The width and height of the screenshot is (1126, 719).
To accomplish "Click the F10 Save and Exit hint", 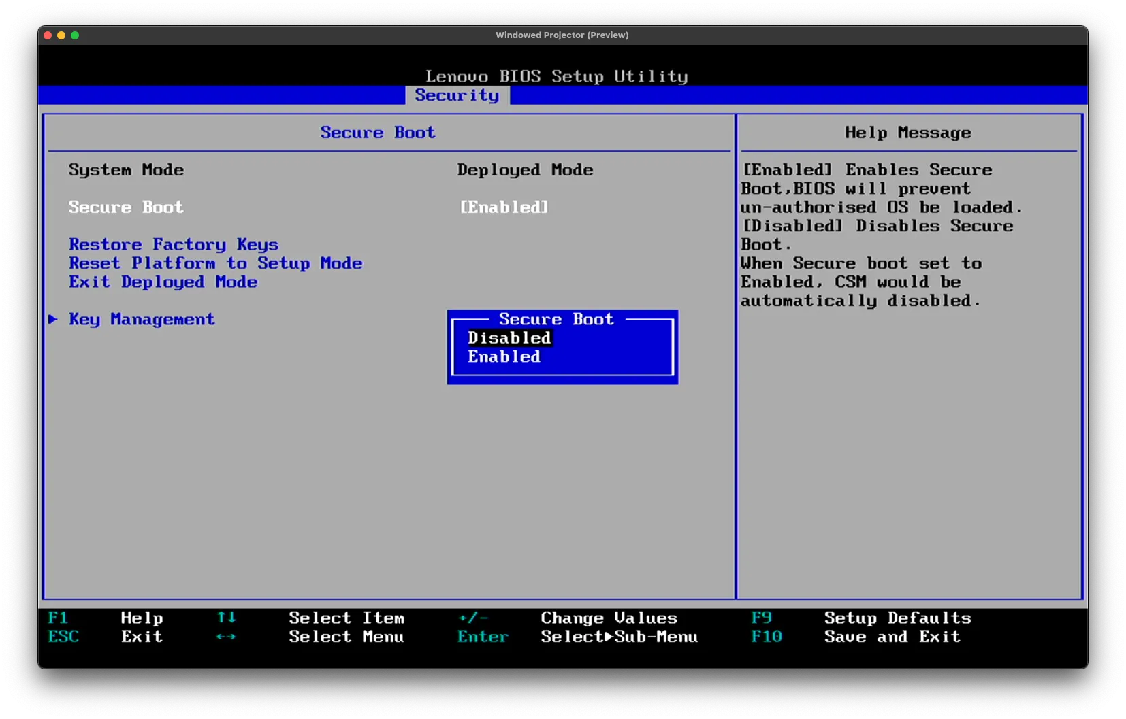I will tap(856, 637).
